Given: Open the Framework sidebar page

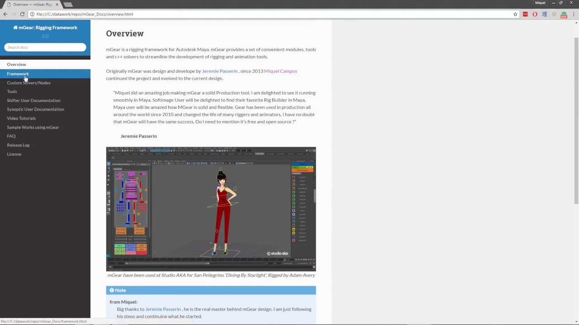Looking at the screenshot, I should 45,74.
